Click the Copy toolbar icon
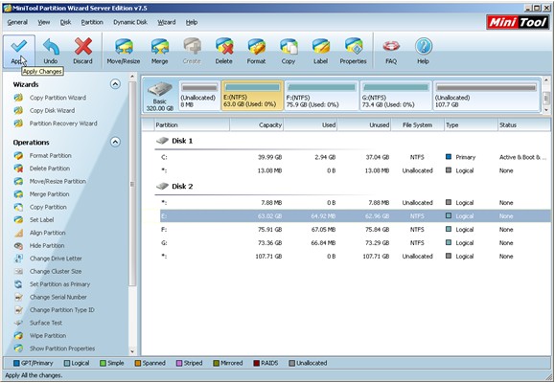 pyautogui.click(x=289, y=46)
